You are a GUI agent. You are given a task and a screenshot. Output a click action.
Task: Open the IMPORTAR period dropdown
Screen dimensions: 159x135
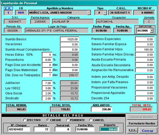click(152, 31)
